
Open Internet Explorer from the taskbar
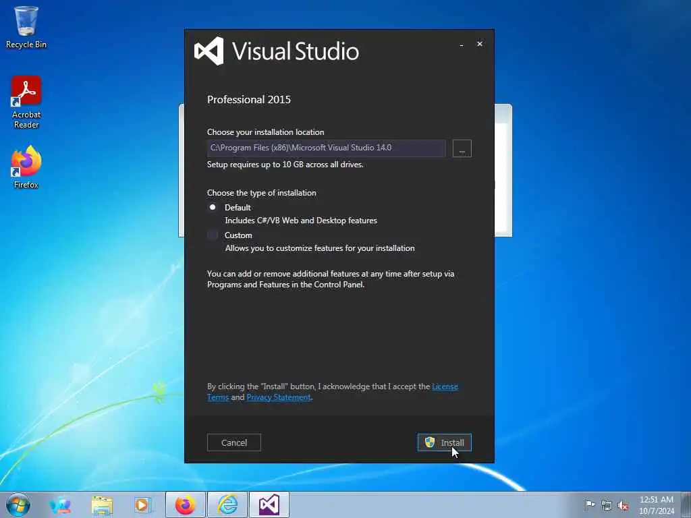click(227, 505)
